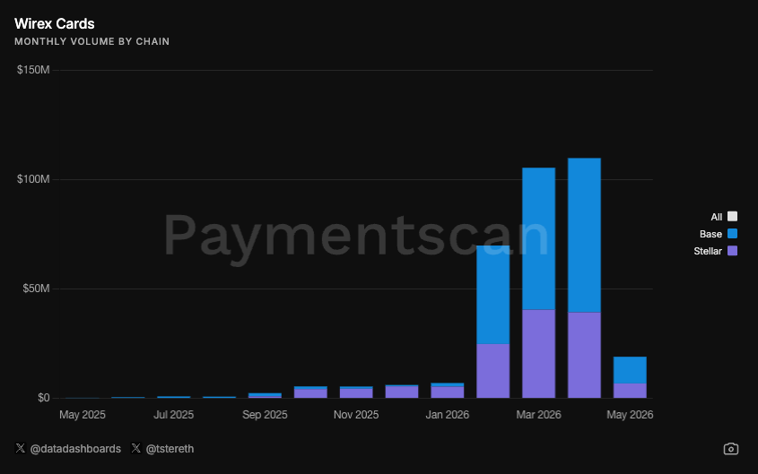This screenshot has height=474, width=758.
Task: Click the Mar 2026 axis label
Action: click(538, 415)
